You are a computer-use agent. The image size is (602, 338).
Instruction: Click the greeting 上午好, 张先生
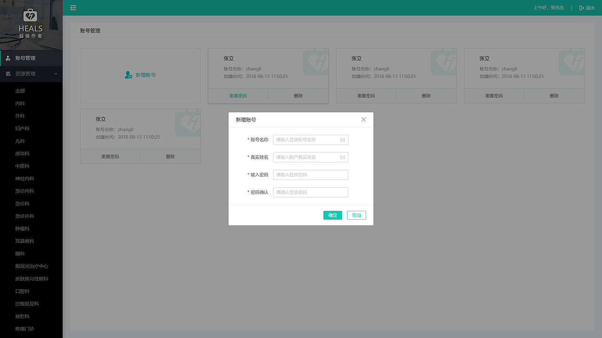point(548,8)
